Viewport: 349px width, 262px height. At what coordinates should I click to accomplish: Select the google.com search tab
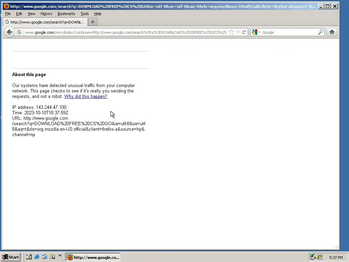tap(45, 22)
